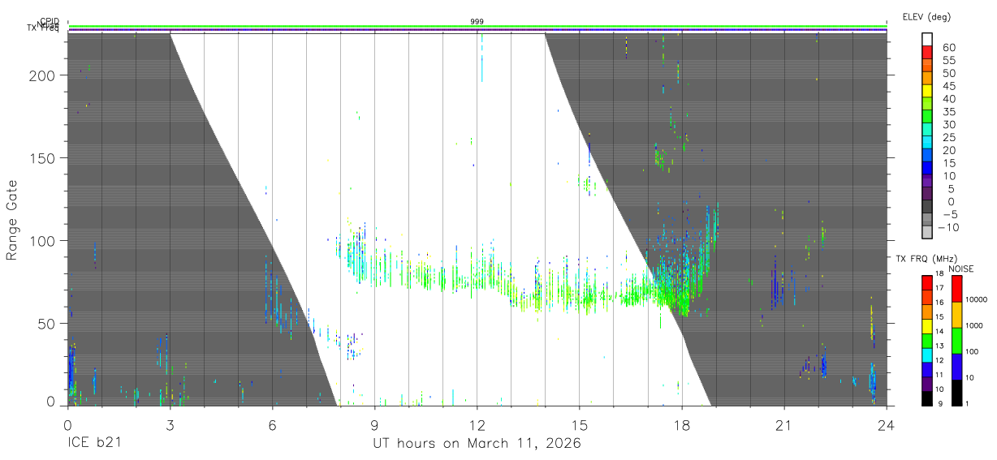Select the "UT hours on March 11, 2026" label
997x460 pixels.
[x=477, y=444]
